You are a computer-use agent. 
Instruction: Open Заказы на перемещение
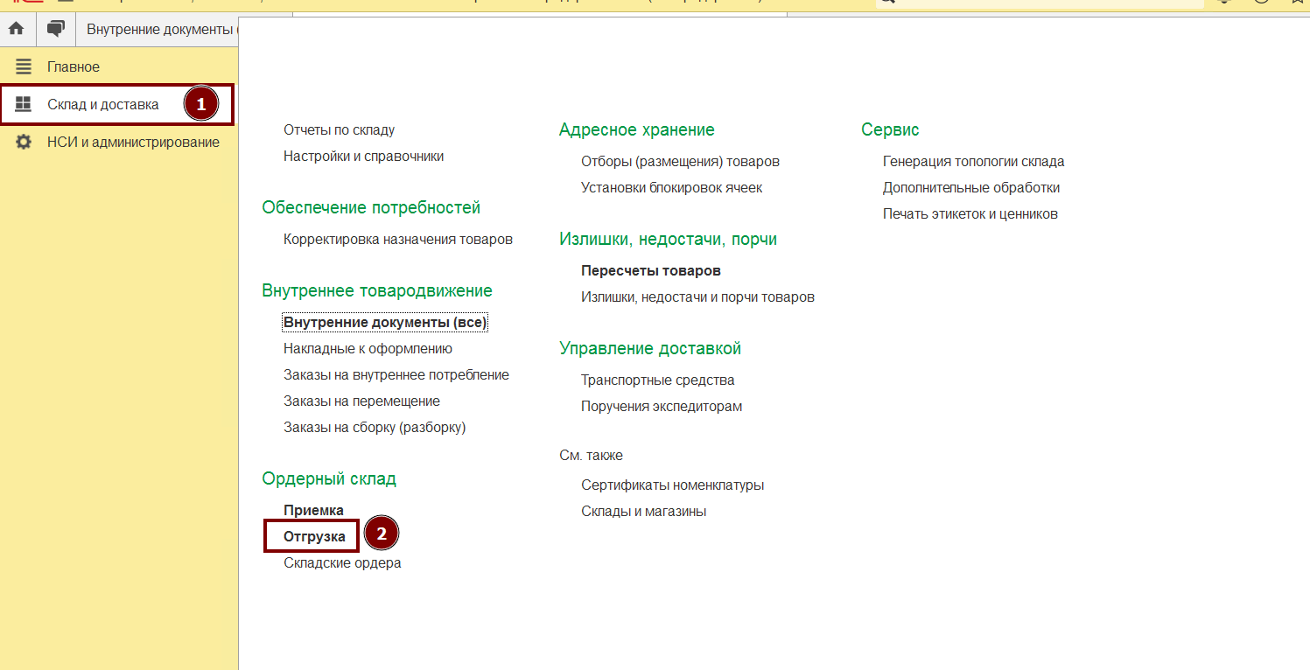[361, 401]
